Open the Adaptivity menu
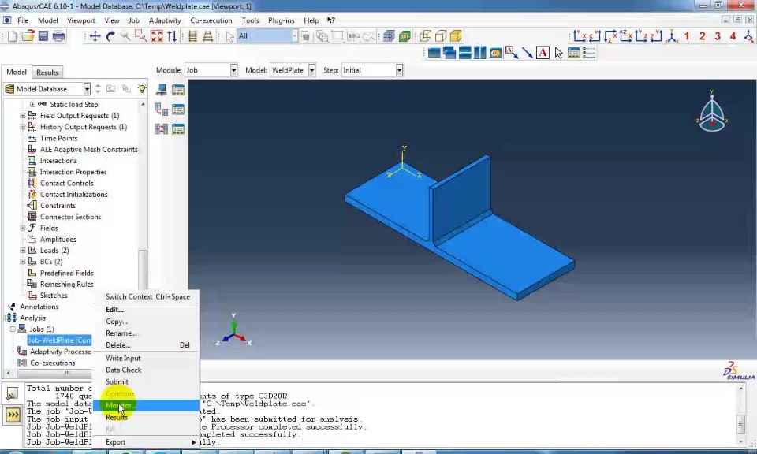 [x=165, y=20]
